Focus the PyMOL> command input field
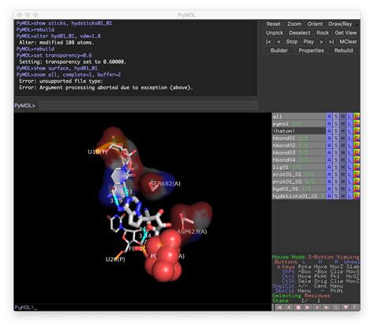Viewport: 374px width, 328px height. click(148, 106)
